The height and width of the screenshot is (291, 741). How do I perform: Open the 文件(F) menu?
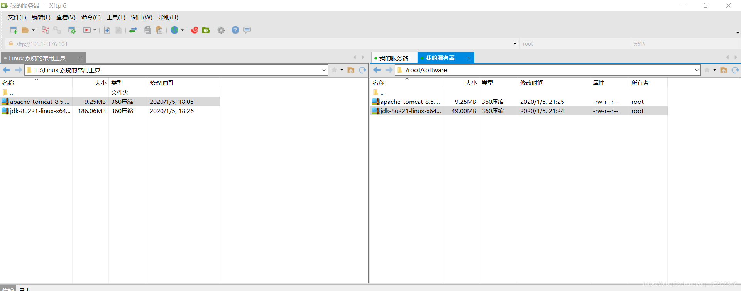click(17, 17)
